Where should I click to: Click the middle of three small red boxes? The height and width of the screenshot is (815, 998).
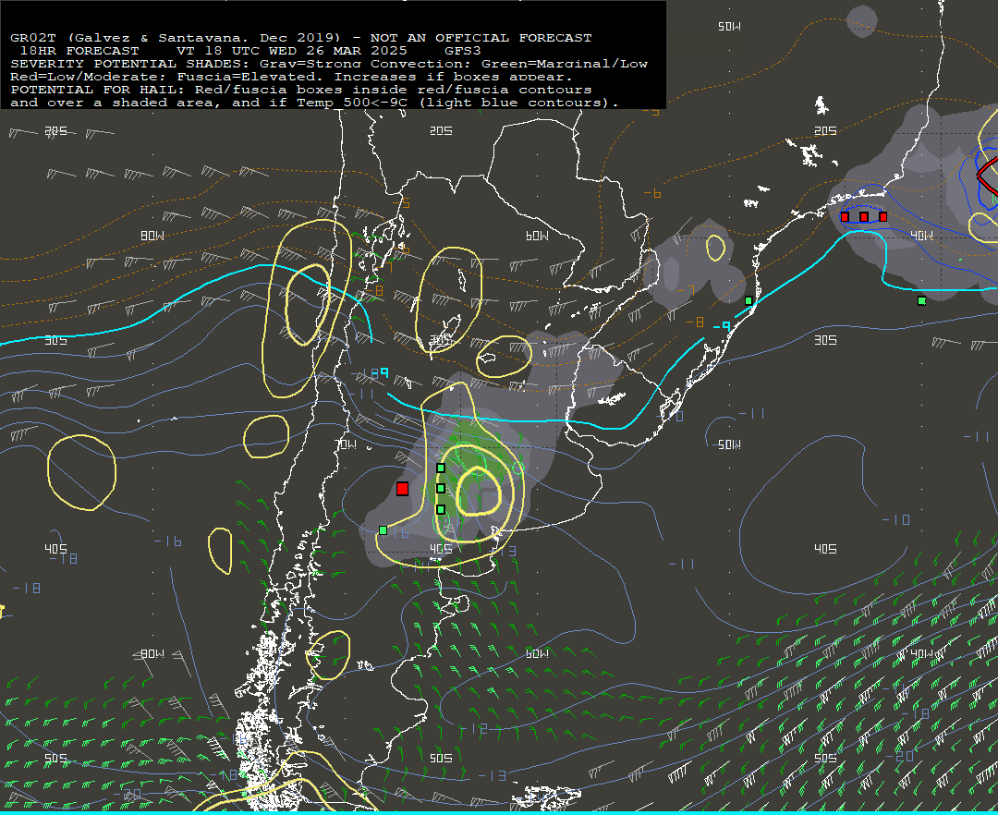pos(864,217)
